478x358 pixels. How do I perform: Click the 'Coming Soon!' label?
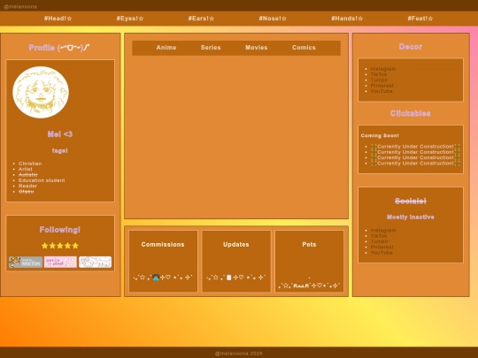click(x=380, y=136)
